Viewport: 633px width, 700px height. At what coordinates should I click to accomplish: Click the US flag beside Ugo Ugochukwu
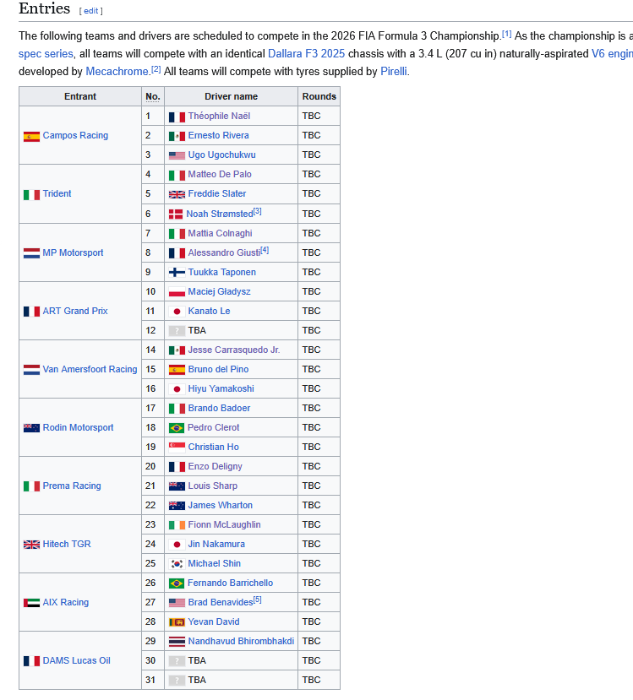pos(177,155)
